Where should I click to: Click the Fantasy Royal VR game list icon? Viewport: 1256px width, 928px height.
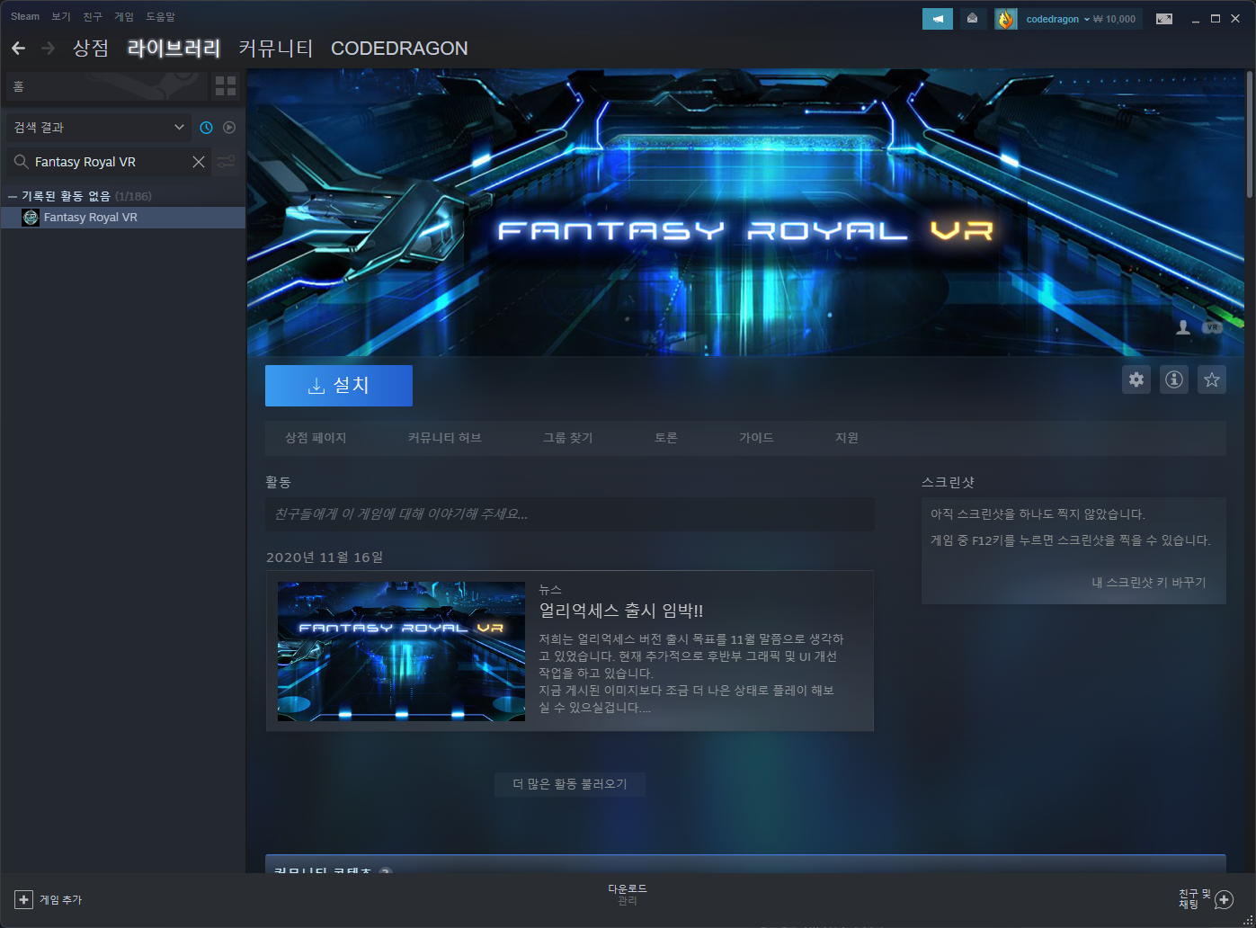click(31, 218)
